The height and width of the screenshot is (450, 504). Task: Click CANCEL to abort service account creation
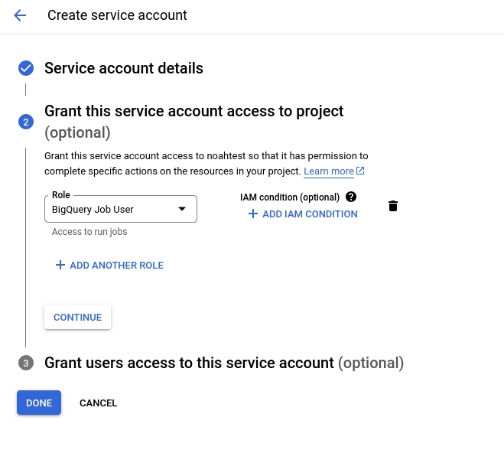click(98, 403)
